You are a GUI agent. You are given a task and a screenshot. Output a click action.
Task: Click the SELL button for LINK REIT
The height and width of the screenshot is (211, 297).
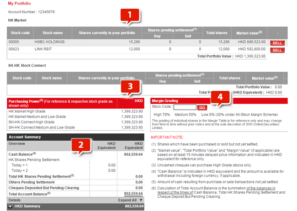tap(277, 50)
